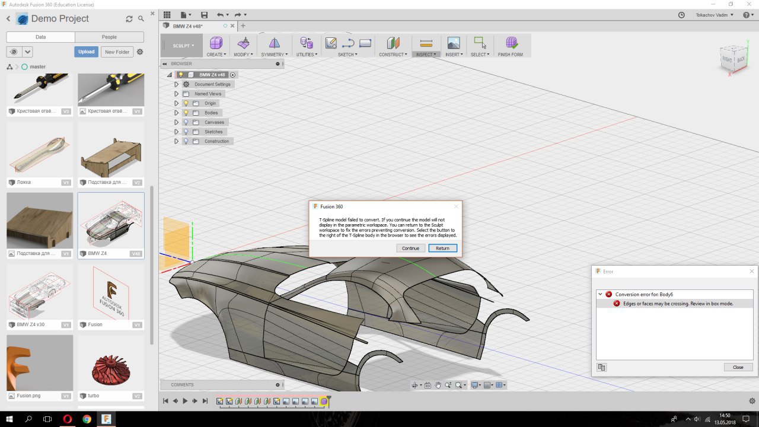
Task: Click the Create Box icon in Sculpt toolbar
Action: pos(216,43)
